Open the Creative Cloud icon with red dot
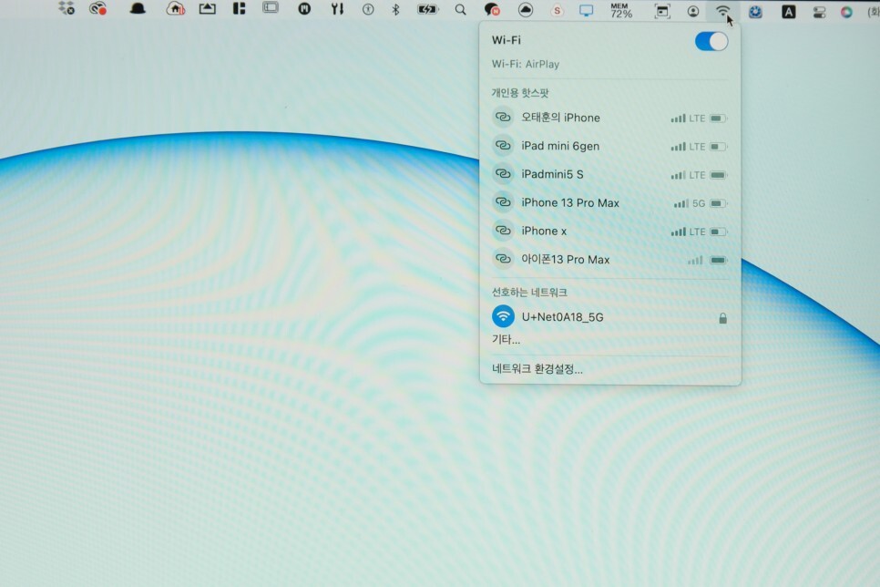The height and width of the screenshot is (587, 880). click(x=97, y=8)
